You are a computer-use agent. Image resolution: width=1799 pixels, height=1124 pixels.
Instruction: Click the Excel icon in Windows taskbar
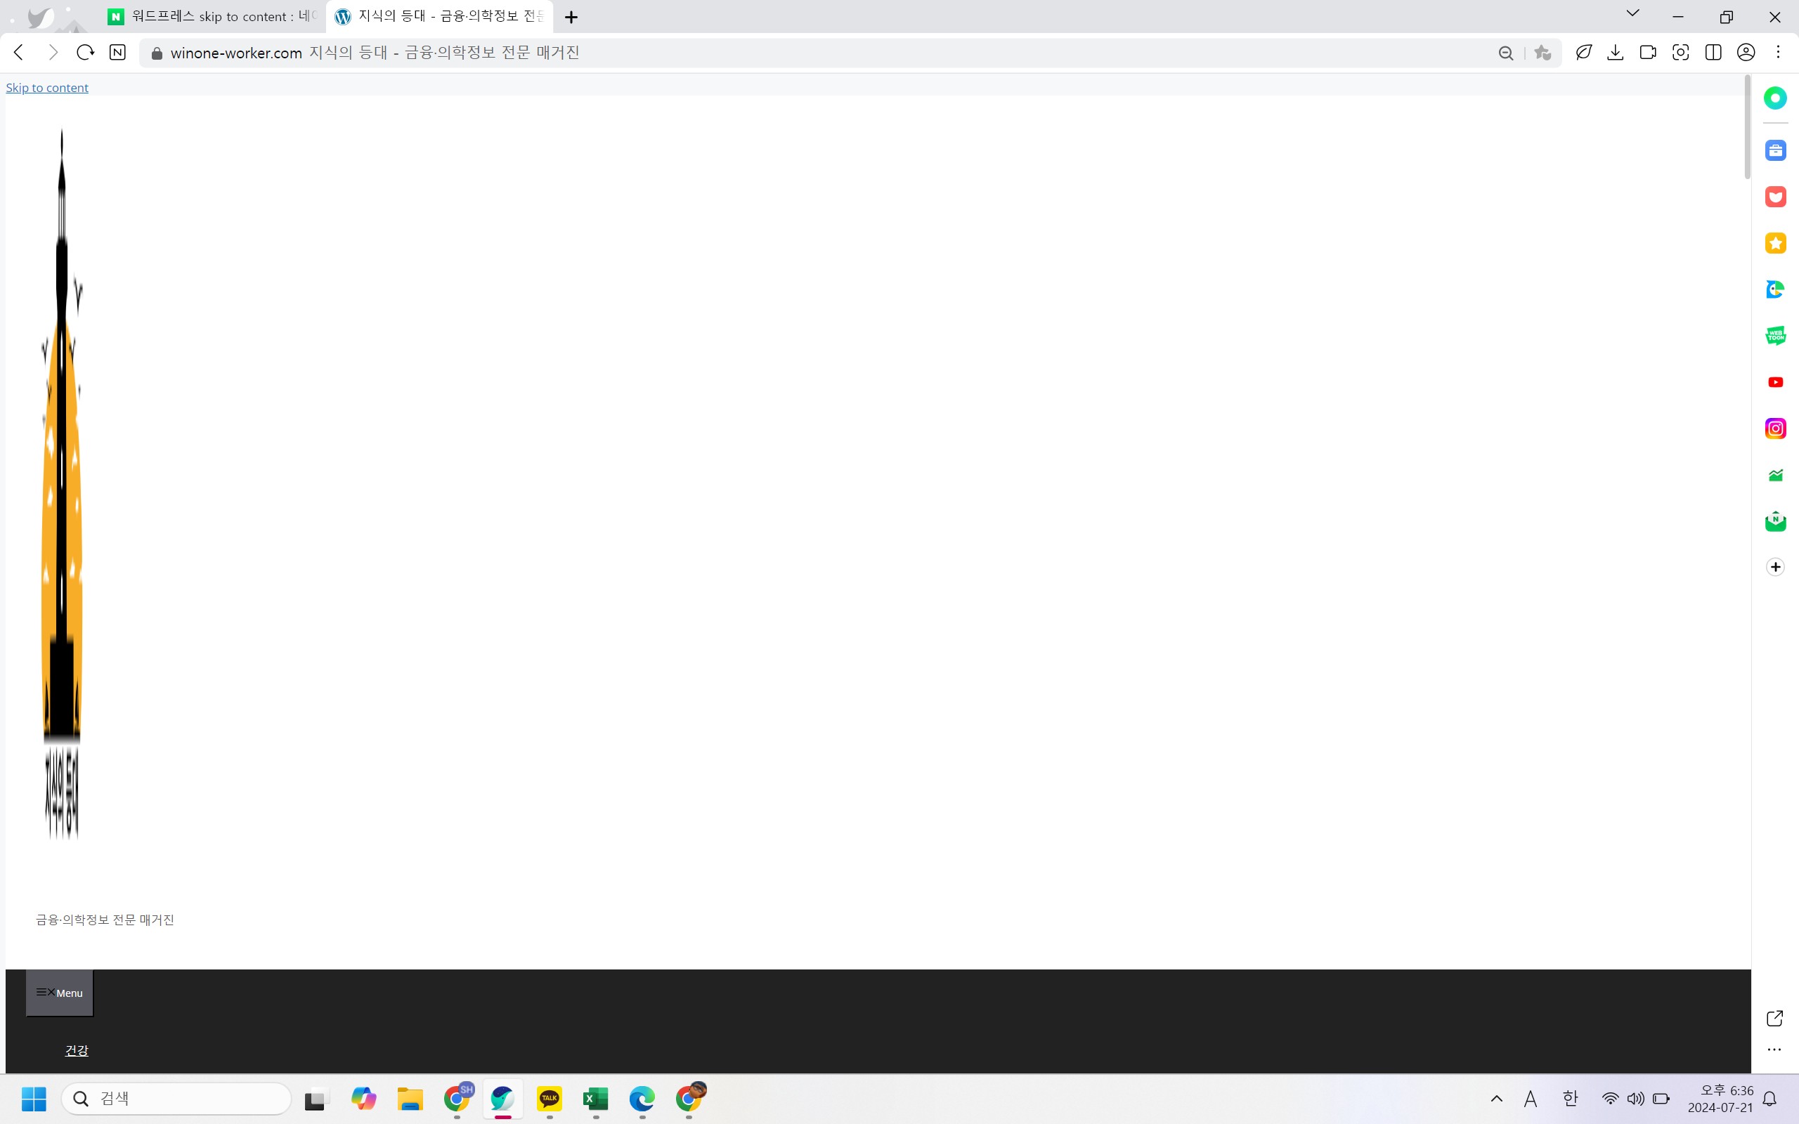(x=595, y=1098)
